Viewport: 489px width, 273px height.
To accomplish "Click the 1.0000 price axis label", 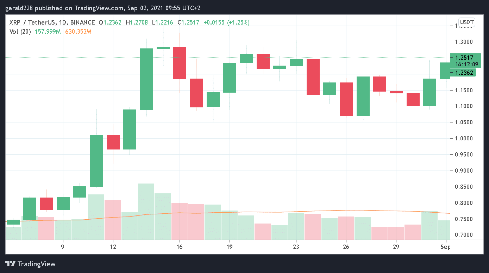I will (464, 139).
